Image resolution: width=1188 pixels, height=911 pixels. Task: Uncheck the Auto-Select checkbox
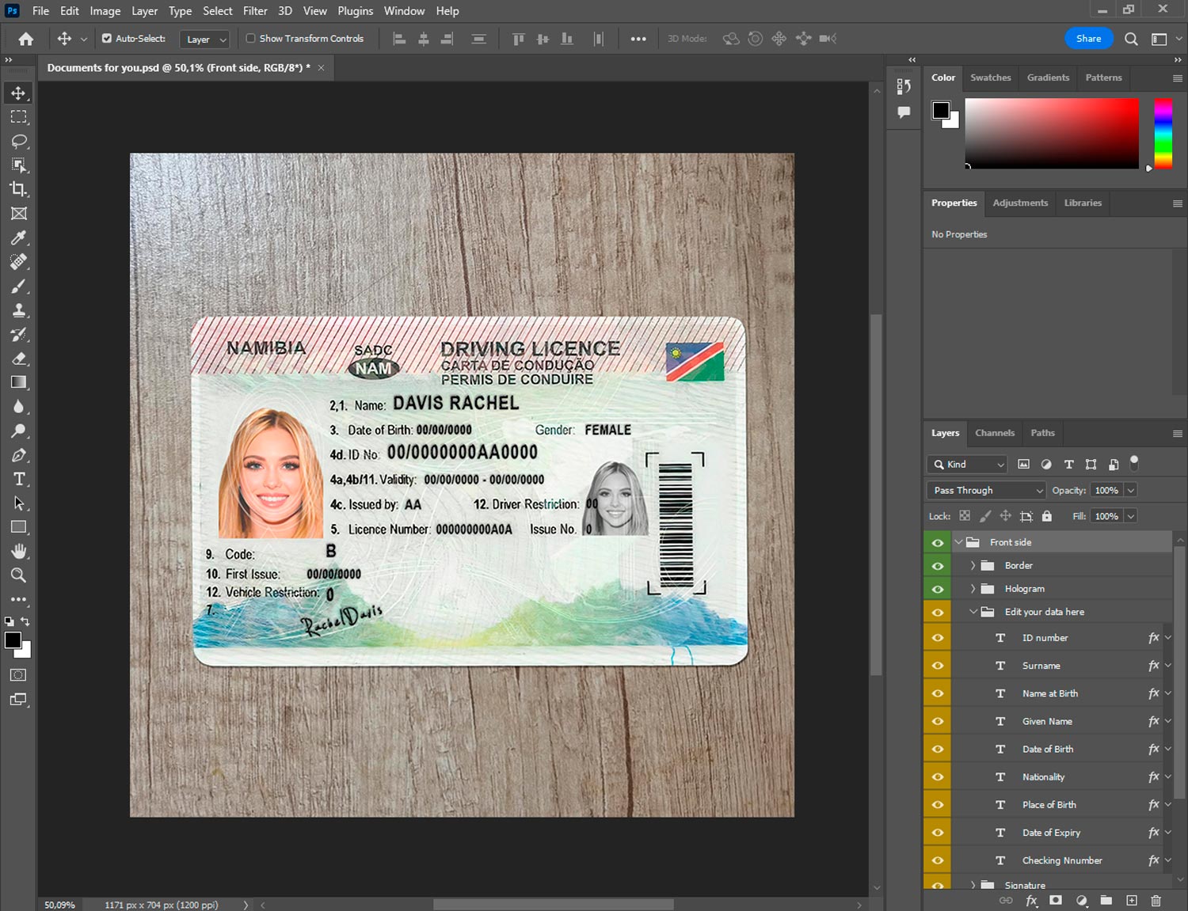(x=107, y=38)
